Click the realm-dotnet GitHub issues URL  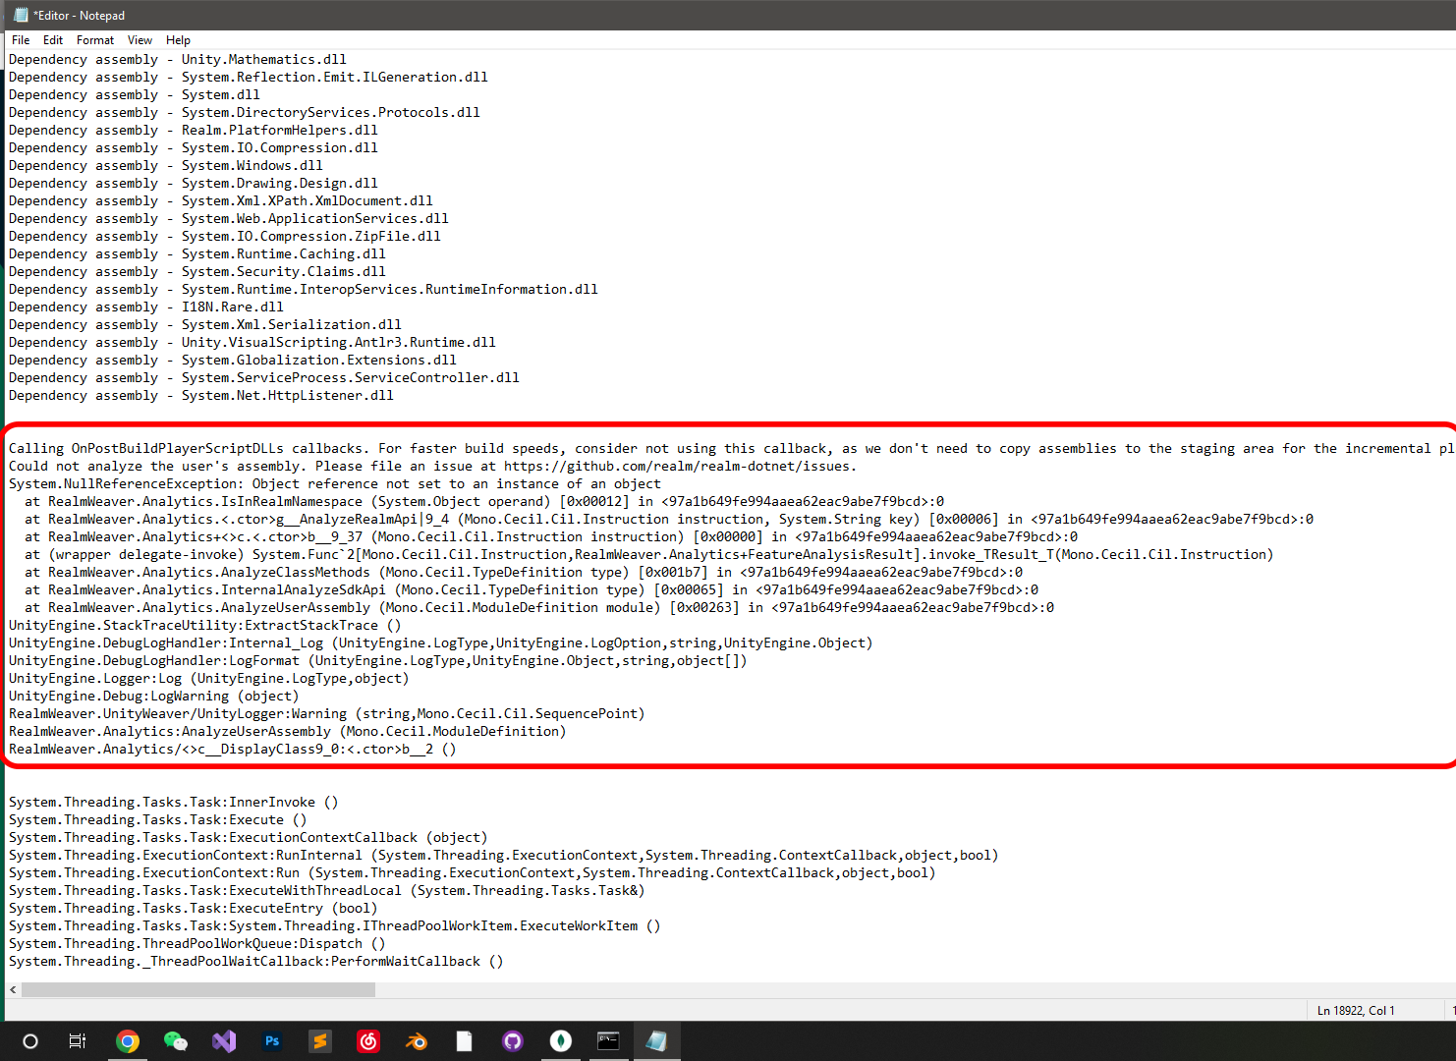pyautogui.click(x=680, y=467)
